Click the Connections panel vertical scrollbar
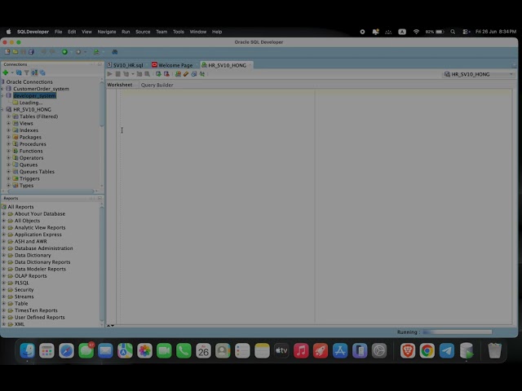 101,103
